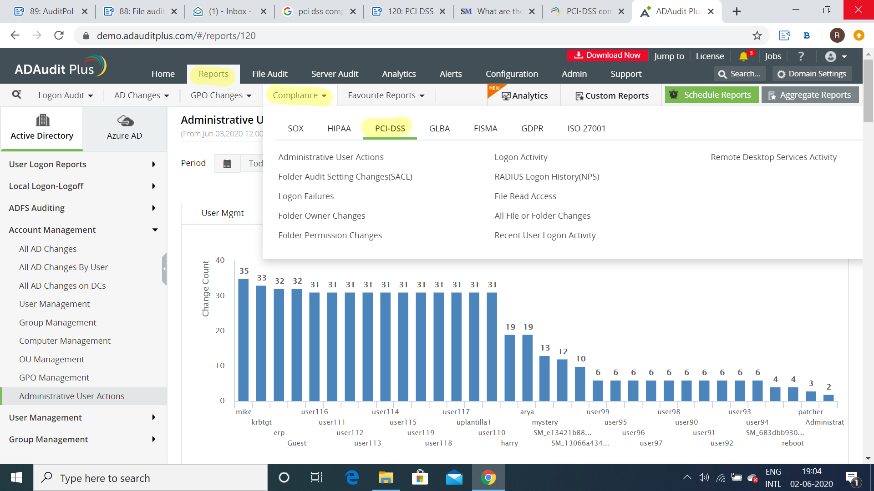Collapse the left sidebar panel handle
Image resolution: width=874 pixels, height=491 pixels.
point(164,269)
